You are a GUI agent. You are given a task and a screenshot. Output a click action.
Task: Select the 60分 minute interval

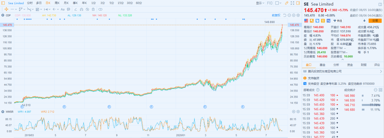click(139, 3)
